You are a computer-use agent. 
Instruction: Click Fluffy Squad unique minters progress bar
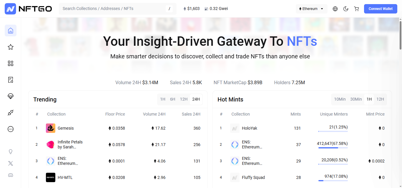tap(333, 181)
